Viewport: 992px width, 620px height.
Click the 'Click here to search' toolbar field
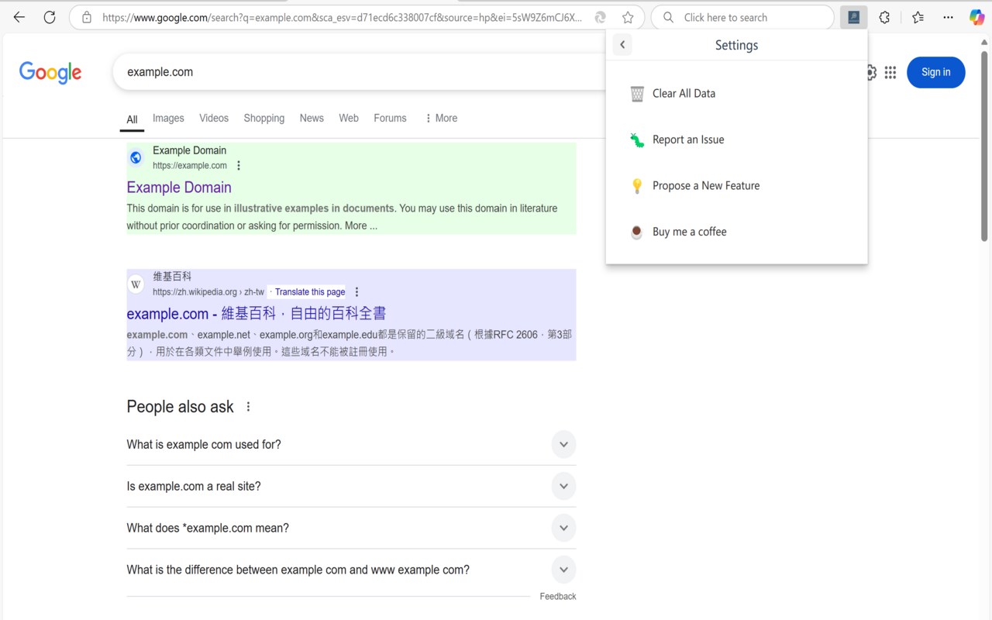[x=742, y=17]
